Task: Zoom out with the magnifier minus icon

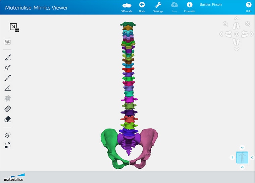Action: point(225,24)
